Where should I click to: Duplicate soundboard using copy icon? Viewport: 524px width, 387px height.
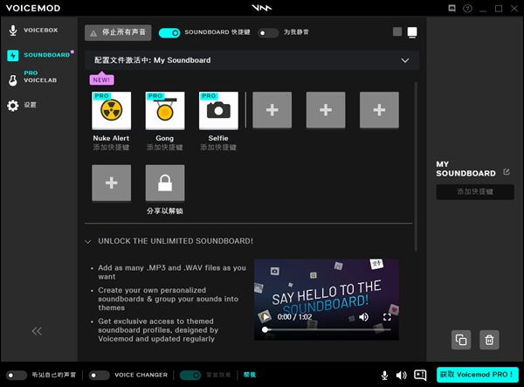(461, 340)
